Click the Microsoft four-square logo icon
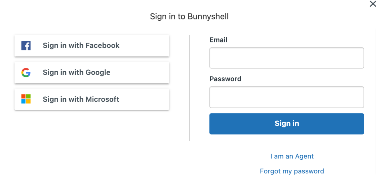 [26, 99]
